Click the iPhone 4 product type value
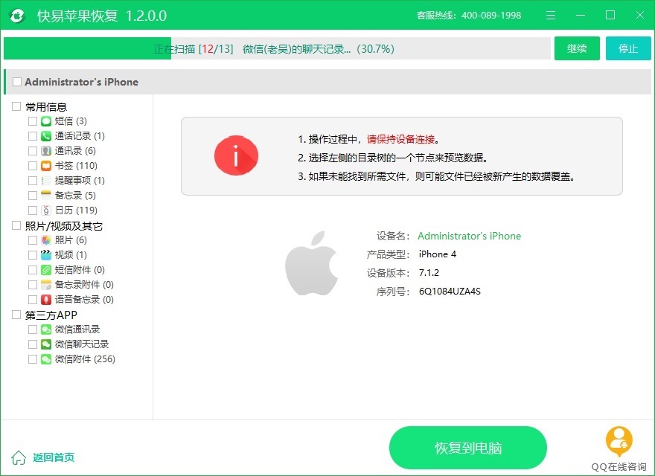 pyautogui.click(x=438, y=254)
